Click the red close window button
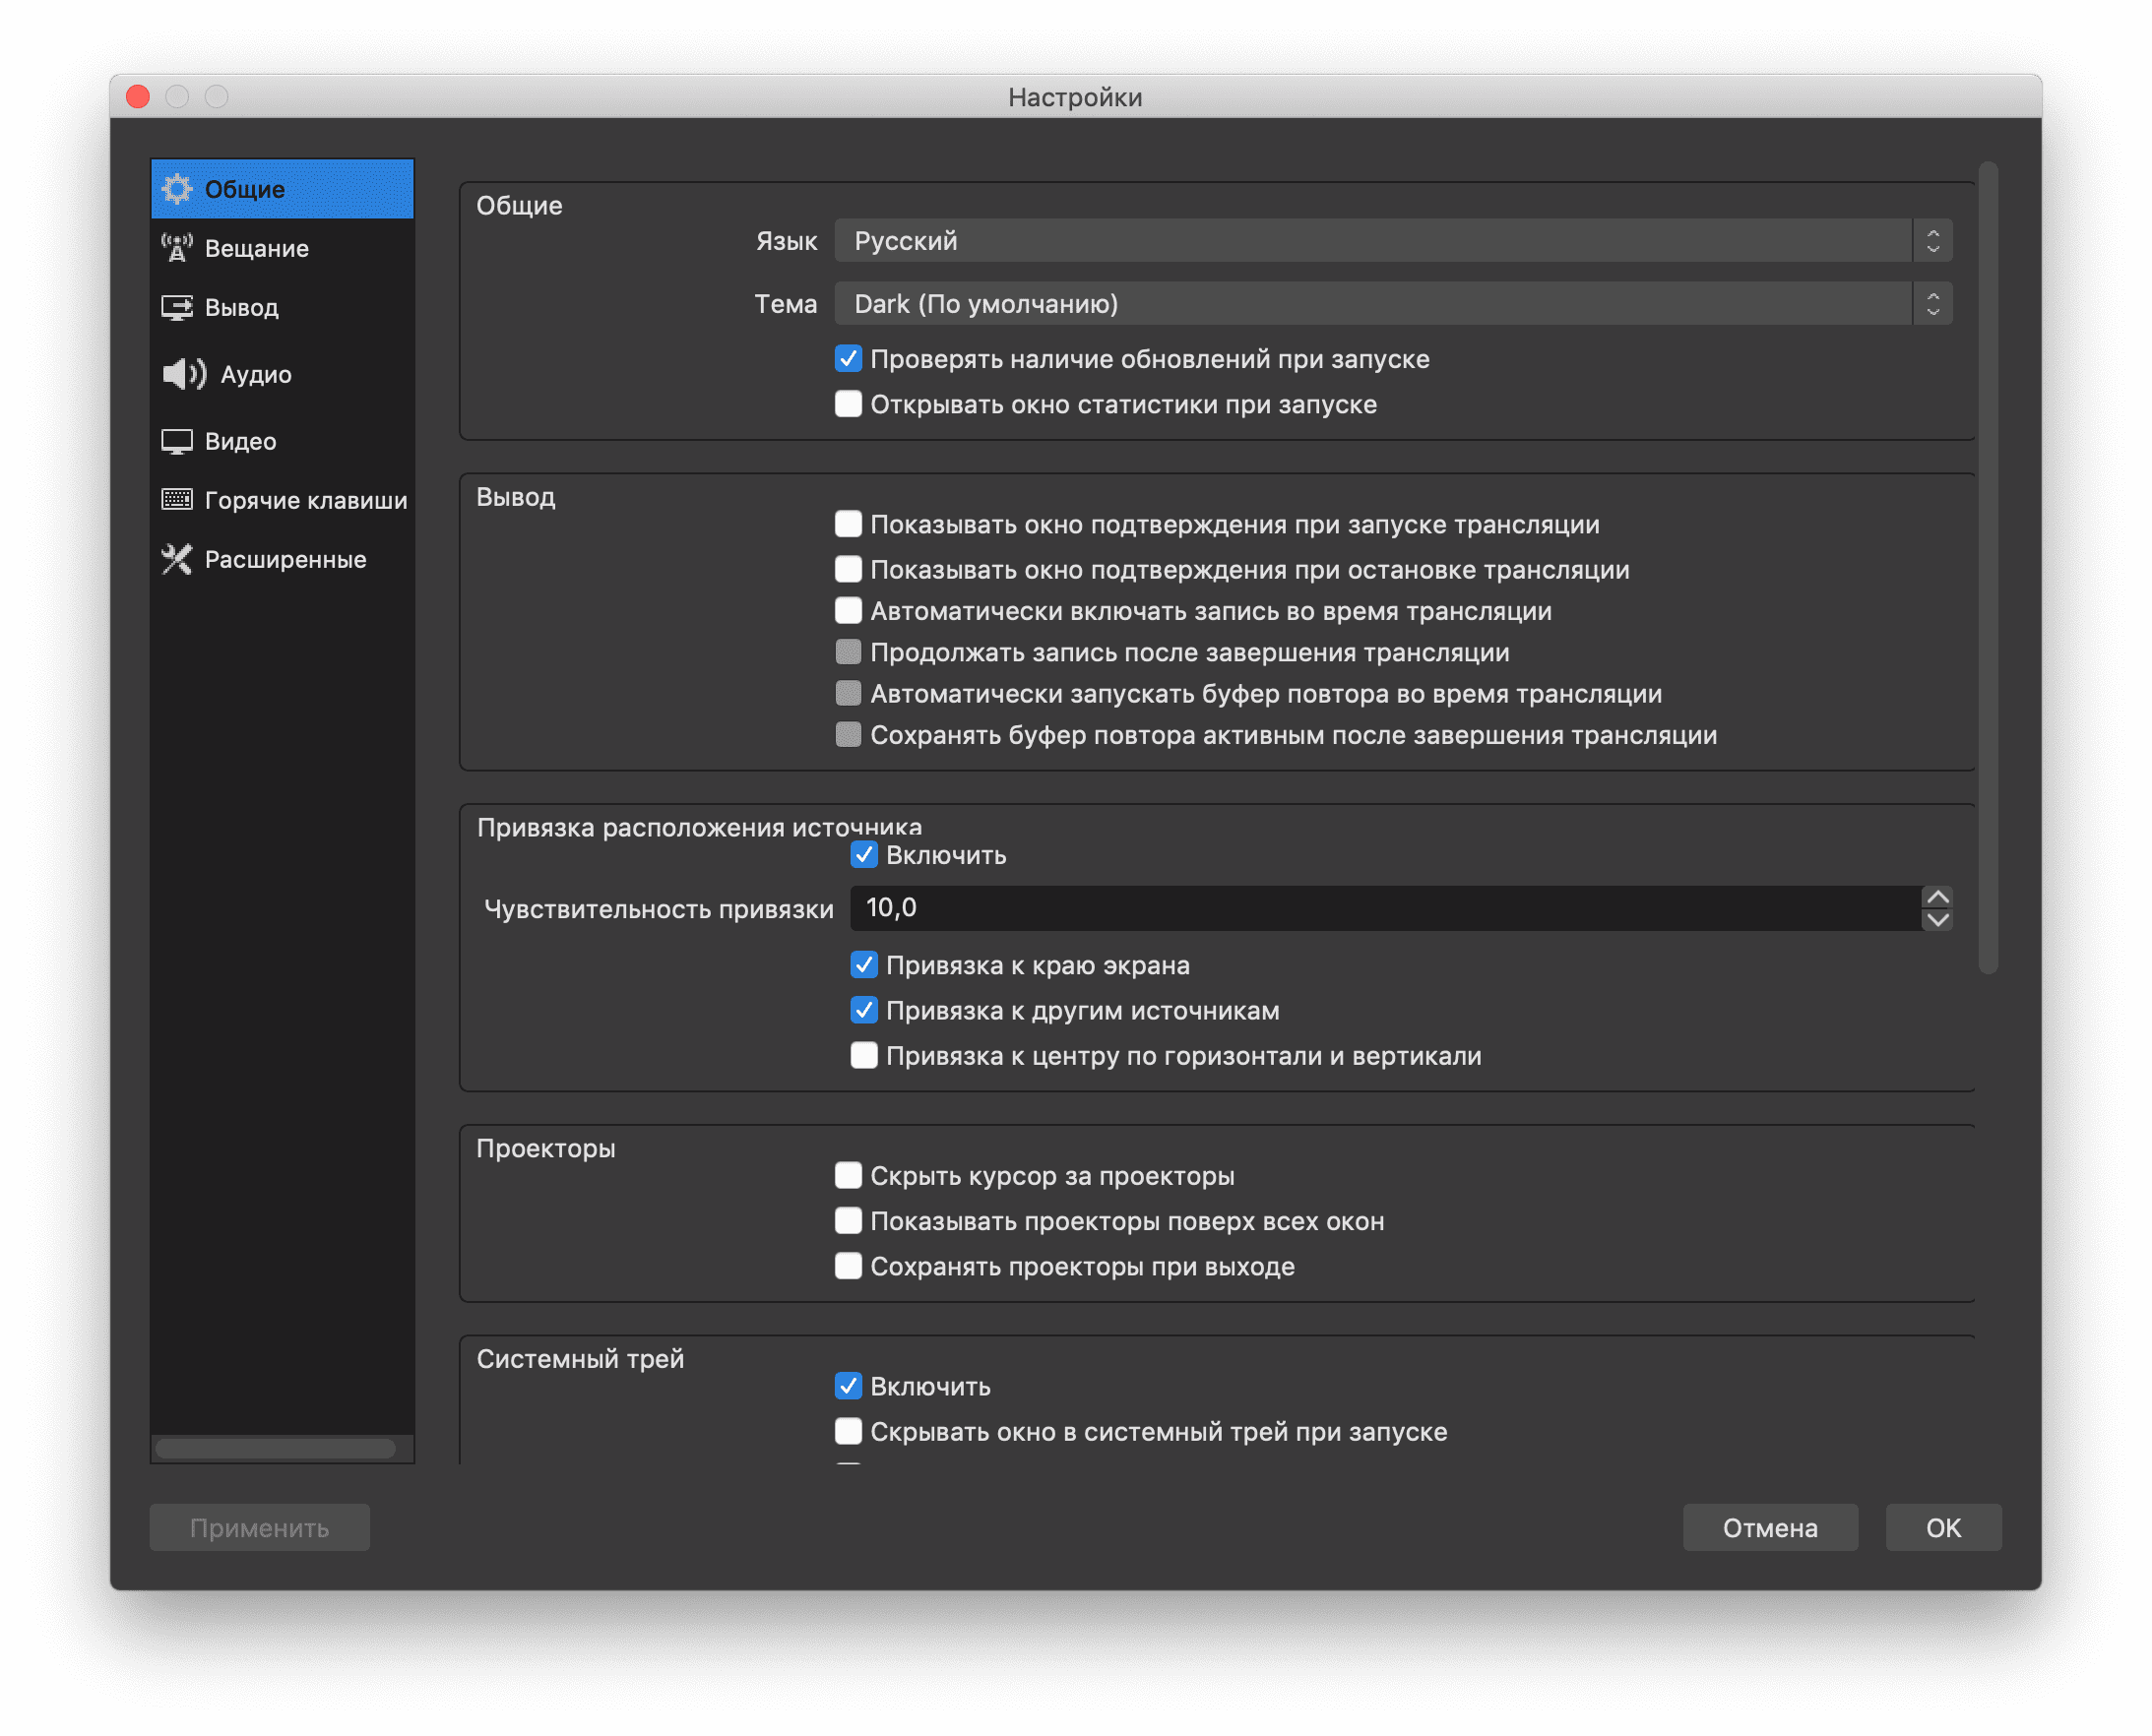2152x1736 pixels. pos(138,97)
